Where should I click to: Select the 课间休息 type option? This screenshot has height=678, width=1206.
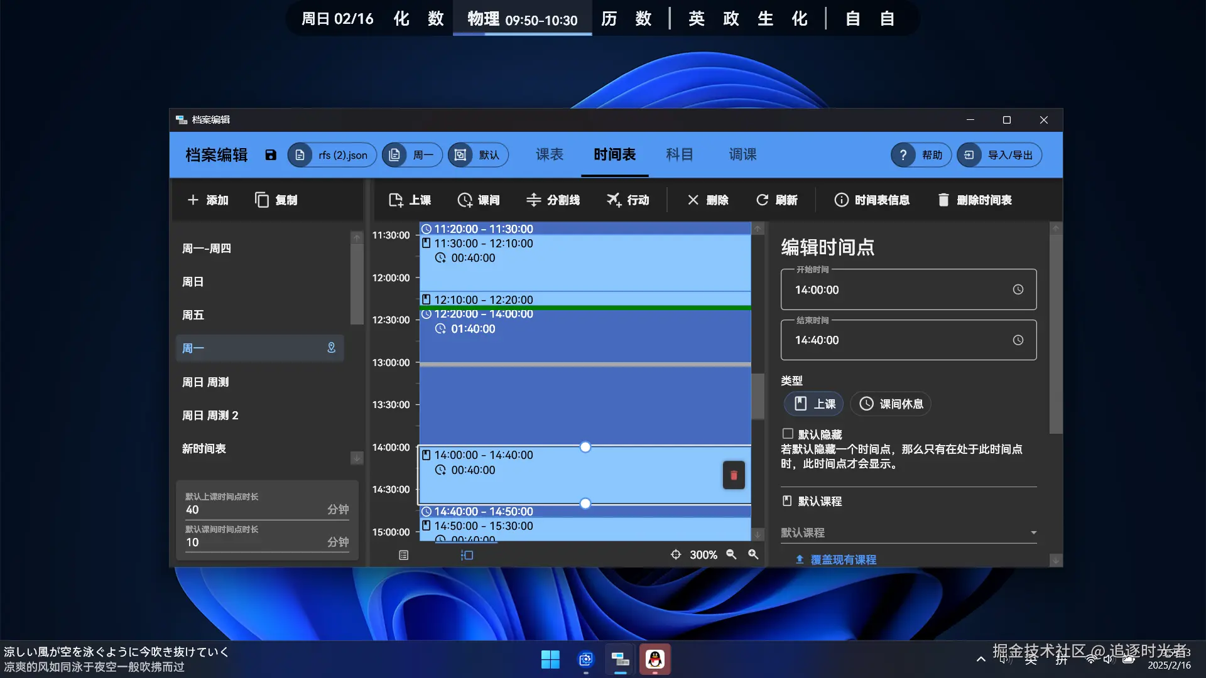tap(891, 404)
